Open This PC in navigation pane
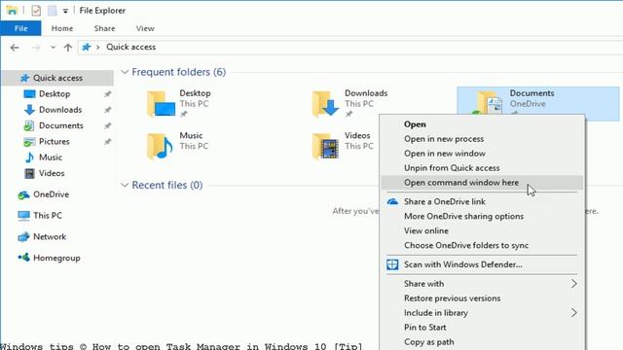 tap(48, 216)
